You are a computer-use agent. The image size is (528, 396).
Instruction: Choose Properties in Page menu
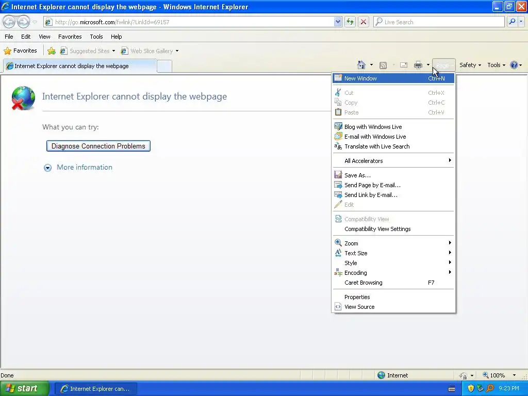pyautogui.click(x=393, y=297)
